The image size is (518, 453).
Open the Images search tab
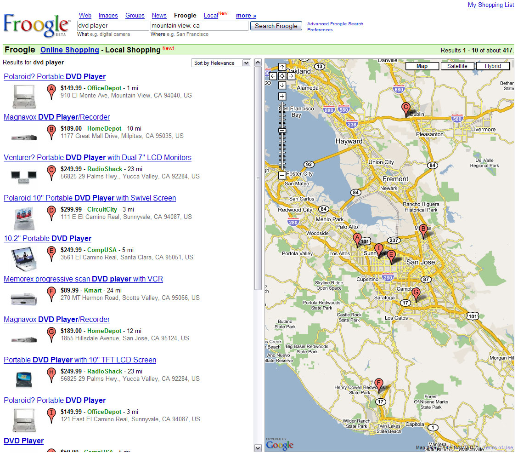(108, 16)
